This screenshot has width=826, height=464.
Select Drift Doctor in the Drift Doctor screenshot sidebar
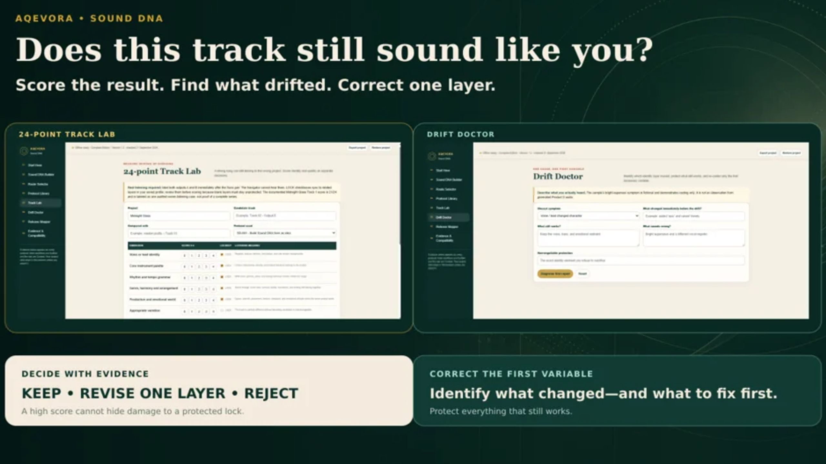[x=448, y=217]
